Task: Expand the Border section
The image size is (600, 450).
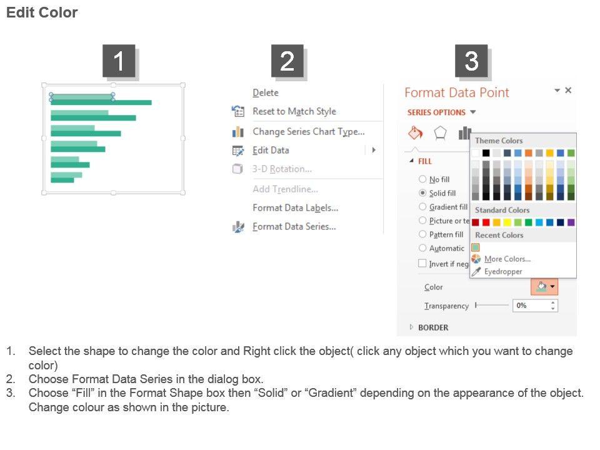Action: pyautogui.click(x=411, y=327)
